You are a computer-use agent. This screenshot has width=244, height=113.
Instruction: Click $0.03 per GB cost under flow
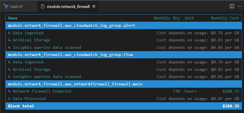click(225, 70)
